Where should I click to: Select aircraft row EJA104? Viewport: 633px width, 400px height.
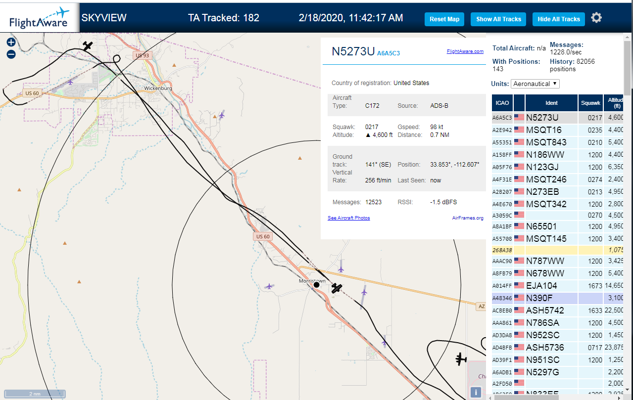pyautogui.click(x=558, y=286)
